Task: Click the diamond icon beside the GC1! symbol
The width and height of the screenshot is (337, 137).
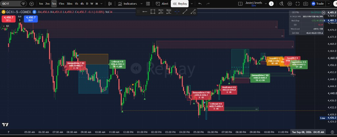Action: click(x=23, y=4)
